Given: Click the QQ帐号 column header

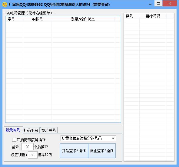Looking at the screenshot, I should coord(38,19).
